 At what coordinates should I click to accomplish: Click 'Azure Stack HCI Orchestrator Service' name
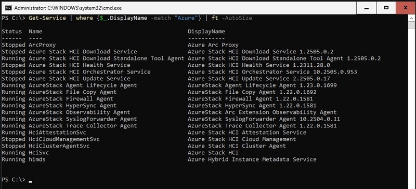point(89,72)
